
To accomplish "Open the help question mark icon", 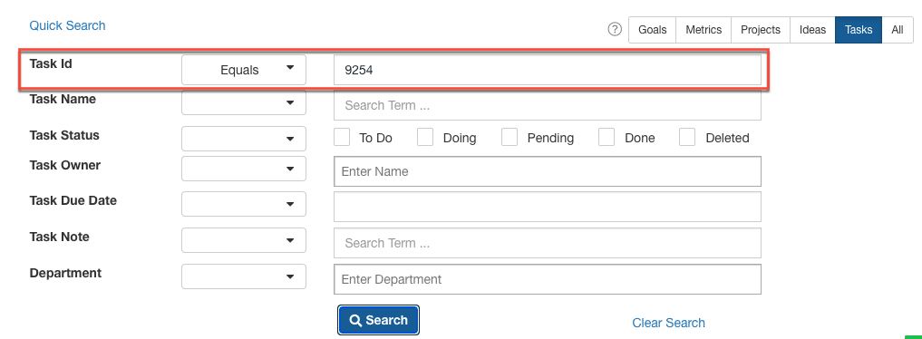I will coord(615,29).
